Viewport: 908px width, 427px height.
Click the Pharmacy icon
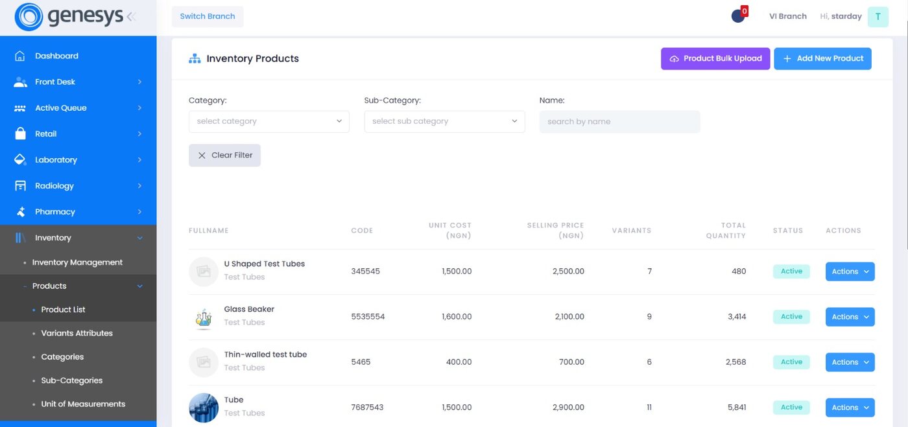pos(20,211)
